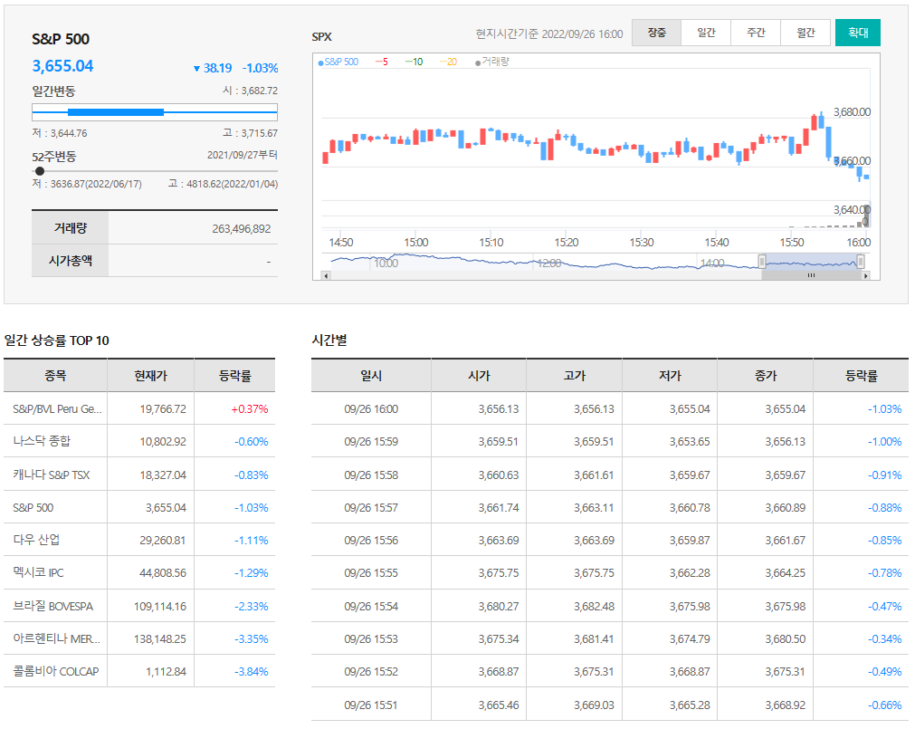The height and width of the screenshot is (729, 915).
Task: Select the 09/26 15:58 time row
Action: point(610,475)
